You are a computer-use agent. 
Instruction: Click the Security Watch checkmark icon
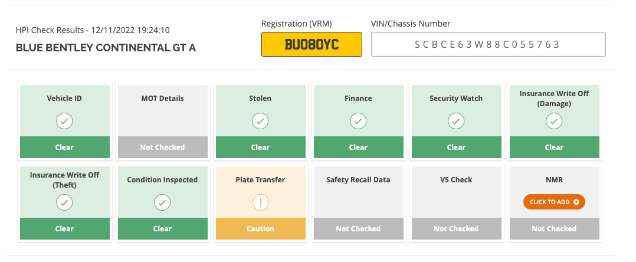[456, 121]
